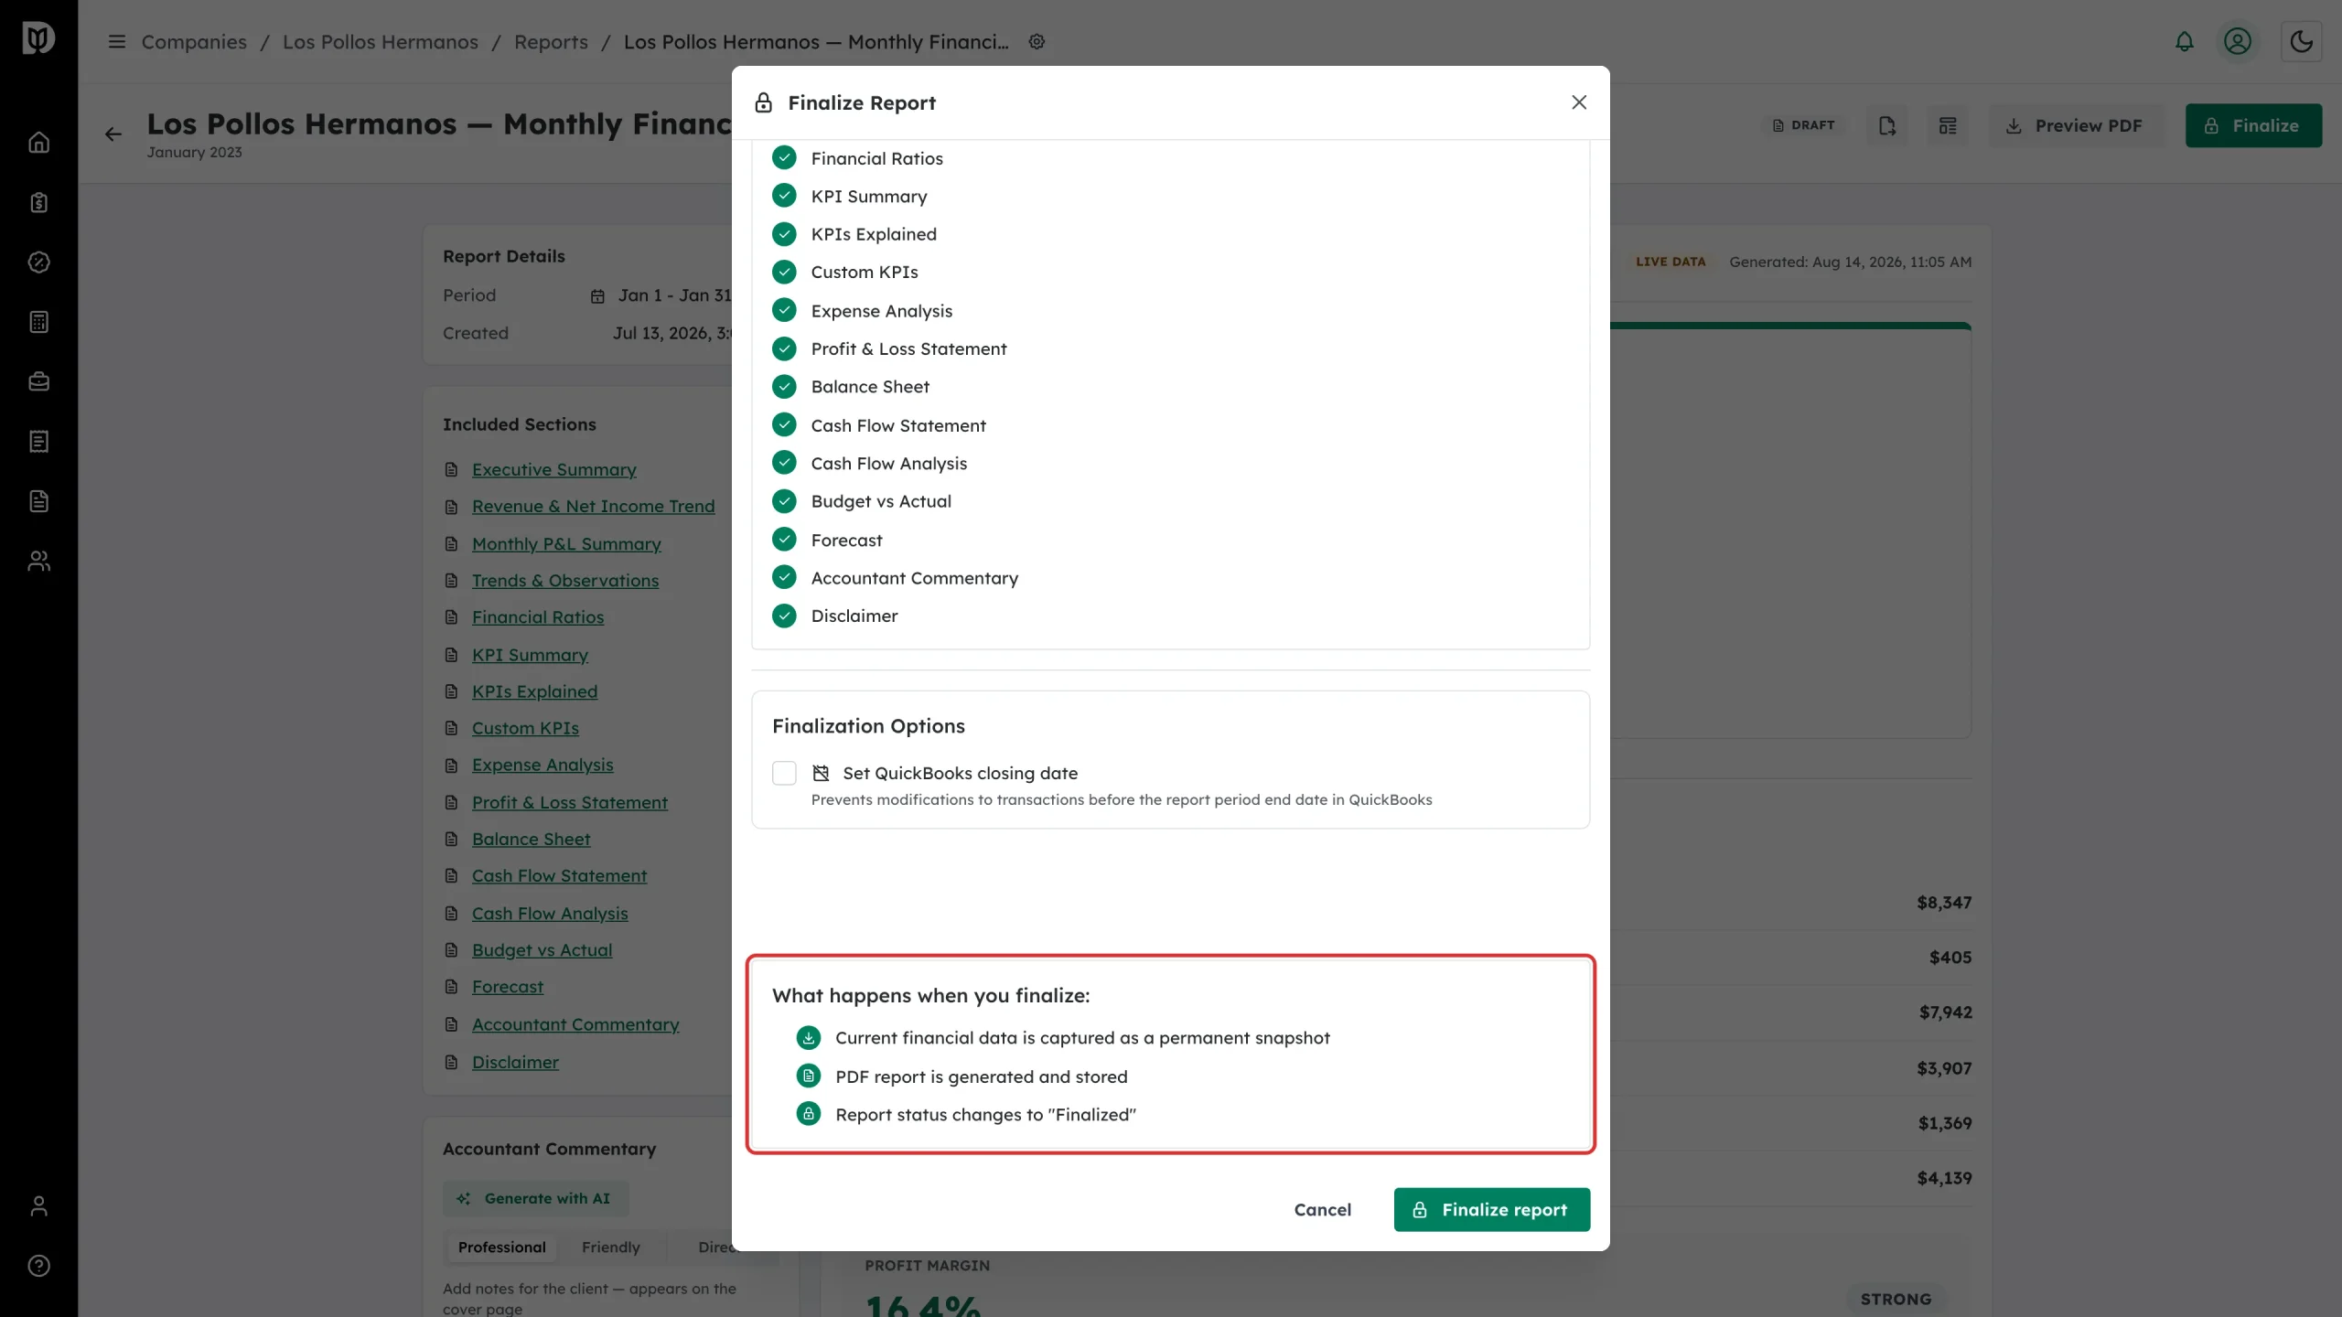The width and height of the screenshot is (2342, 1317).
Task: Open the Executive Summary section link
Action: [x=553, y=470]
